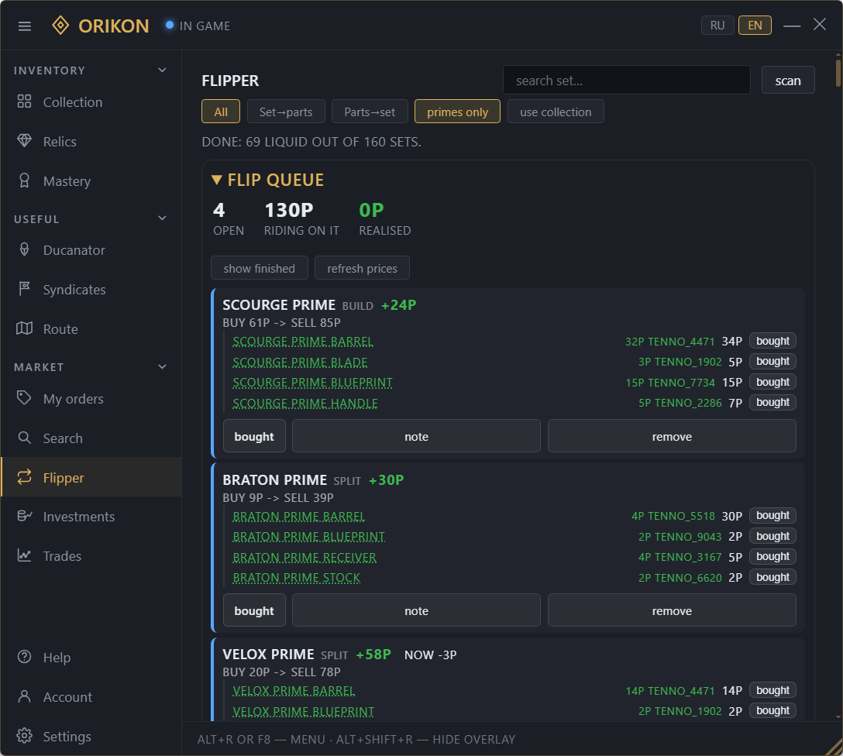Toggle bought for Scourge Prime Barrel

(772, 341)
